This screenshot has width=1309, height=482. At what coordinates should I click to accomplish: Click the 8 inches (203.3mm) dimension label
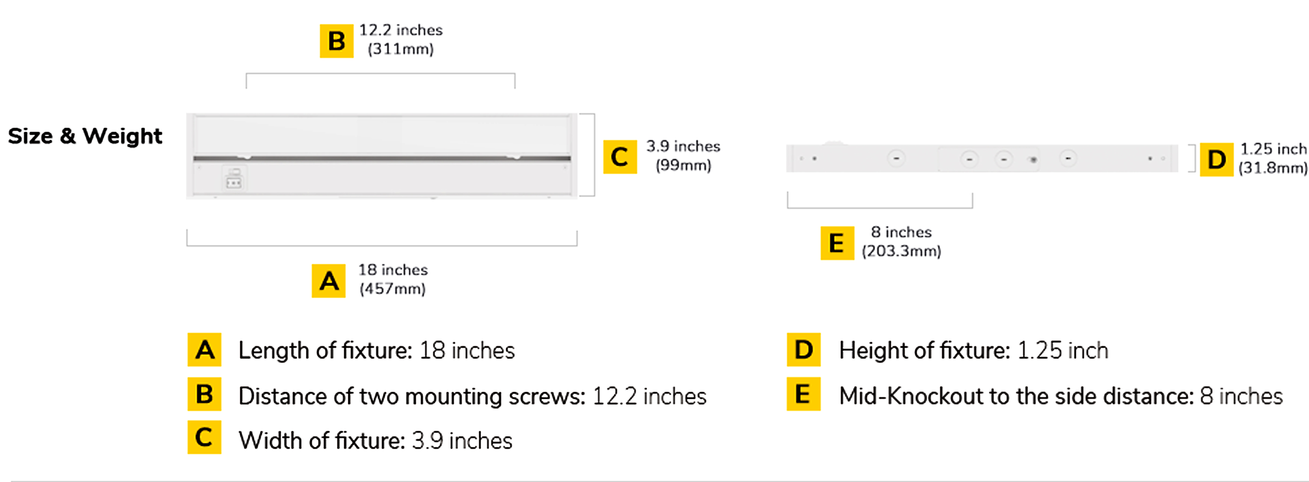click(x=901, y=242)
